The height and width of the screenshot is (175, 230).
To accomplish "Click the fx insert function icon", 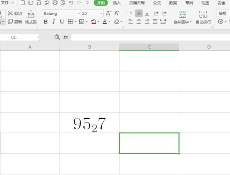I will (66, 37).
